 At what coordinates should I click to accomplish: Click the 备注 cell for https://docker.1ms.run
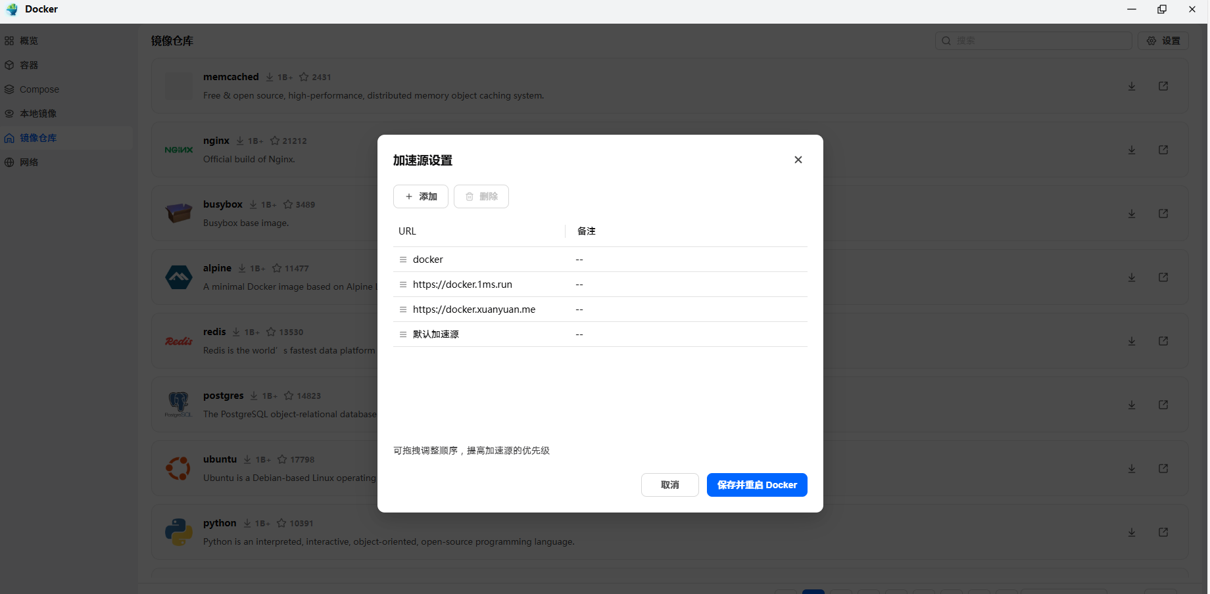579,285
